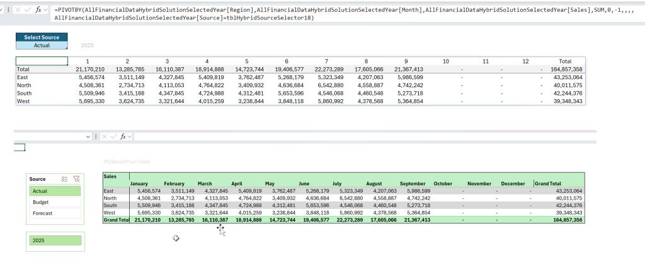Click the March header in the pivot table
This screenshot has width=645, height=263.
(205, 183)
